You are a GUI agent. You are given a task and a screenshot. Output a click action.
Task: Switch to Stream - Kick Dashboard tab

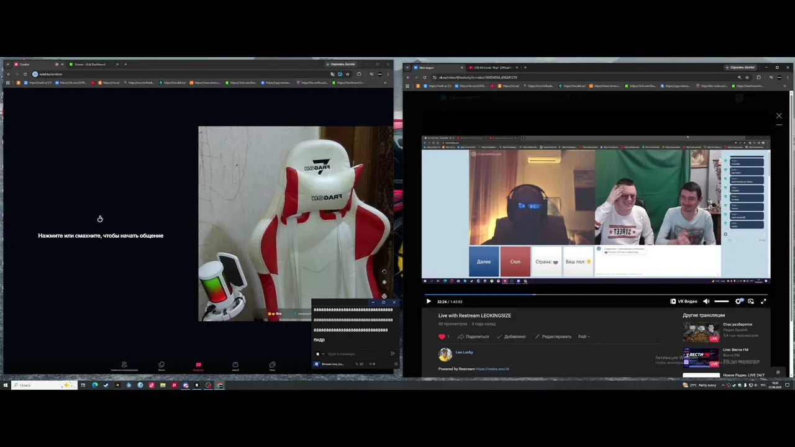coord(92,64)
